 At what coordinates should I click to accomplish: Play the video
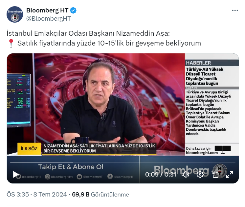click(x=16, y=175)
